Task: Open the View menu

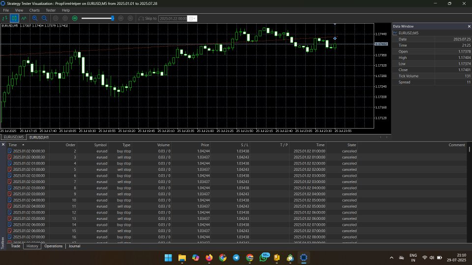Action: click(19, 10)
